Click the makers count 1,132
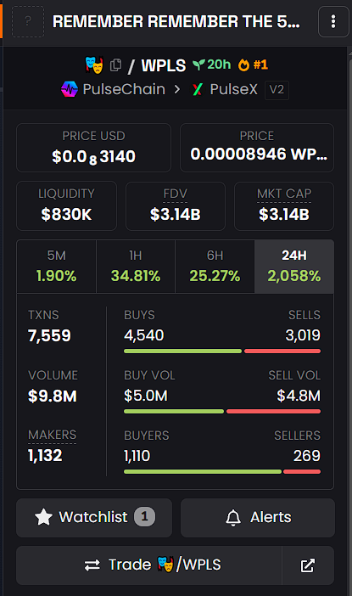The width and height of the screenshot is (352, 596). pos(45,455)
